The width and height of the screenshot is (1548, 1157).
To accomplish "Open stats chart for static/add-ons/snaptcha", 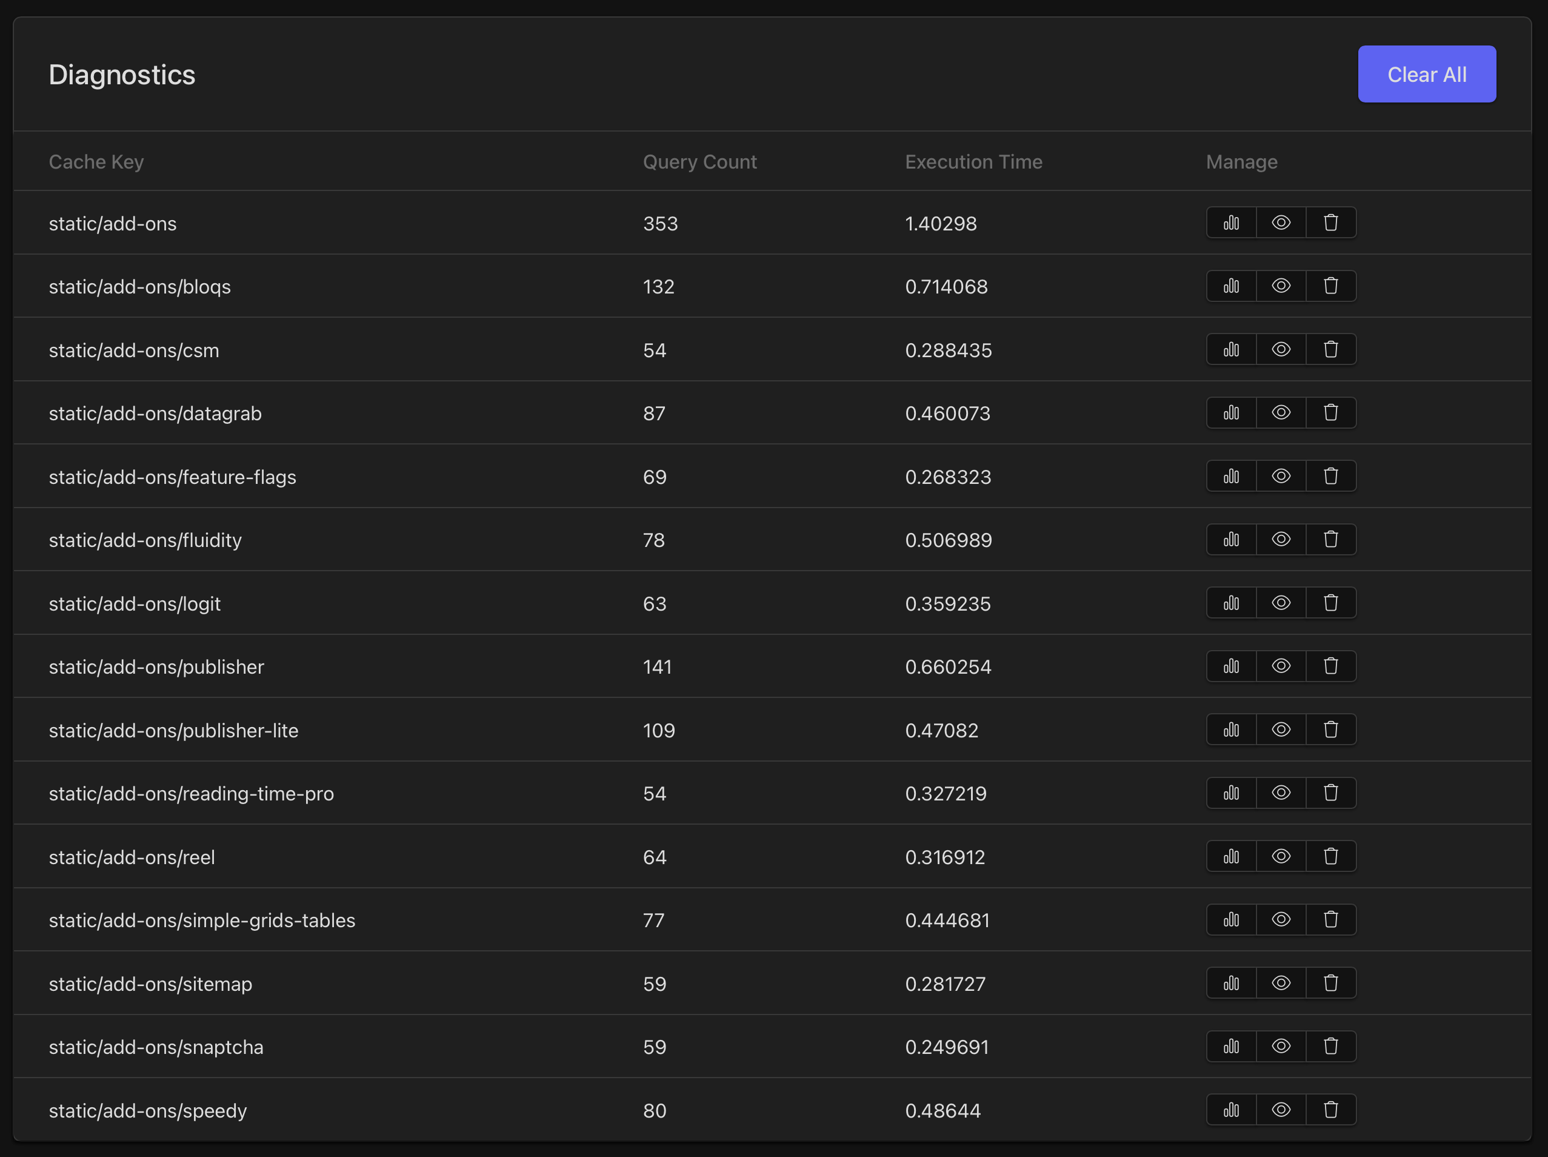I will click(x=1231, y=1045).
